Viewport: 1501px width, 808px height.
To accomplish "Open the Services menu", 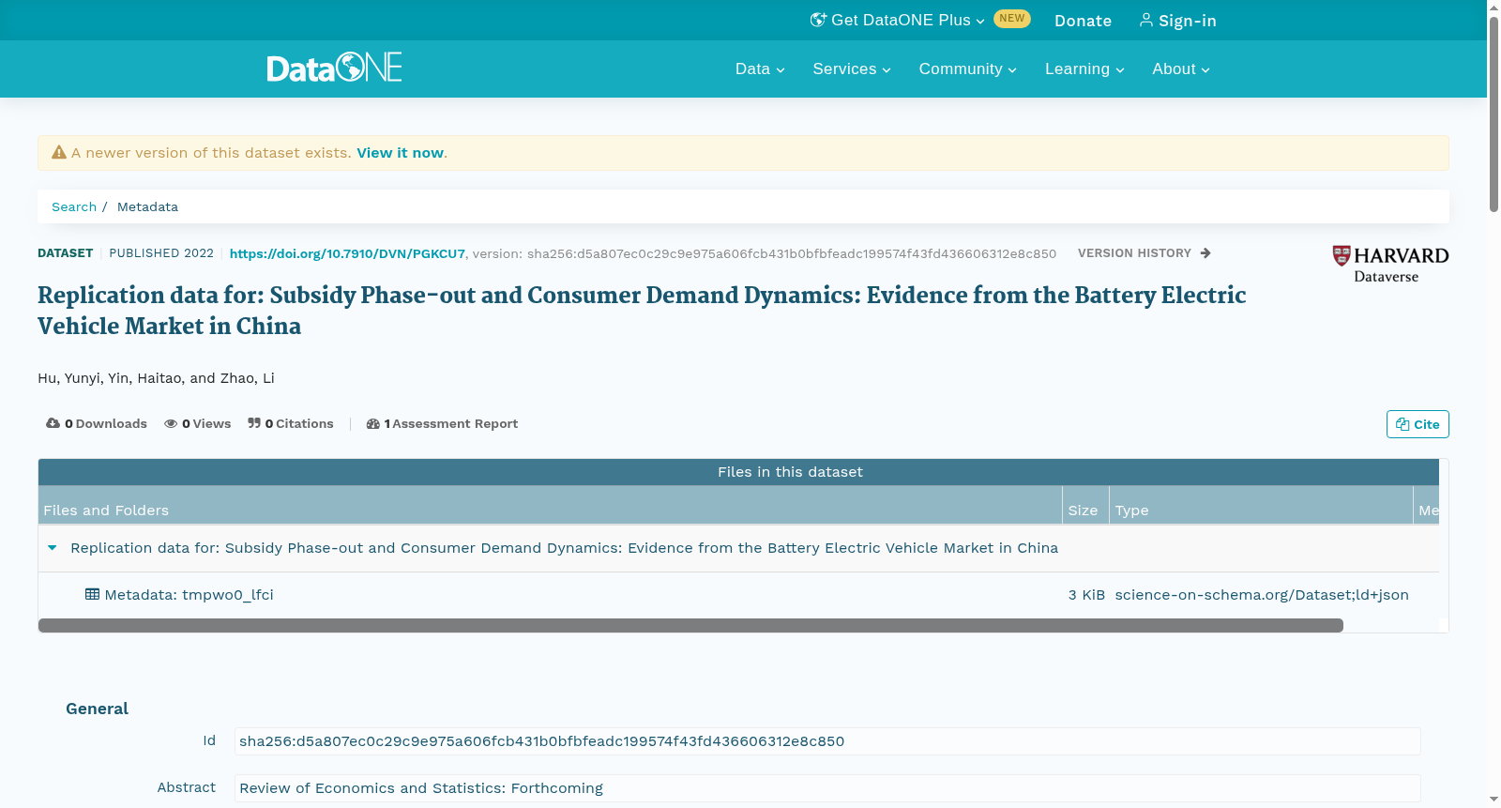I will tap(852, 69).
